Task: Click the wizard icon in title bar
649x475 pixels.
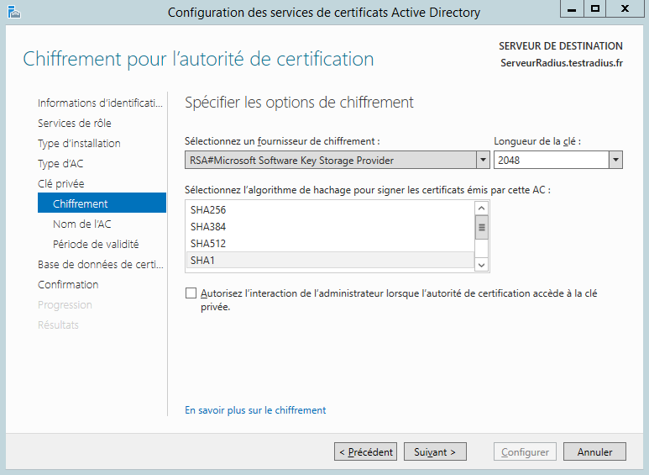Action: coord(14,12)
